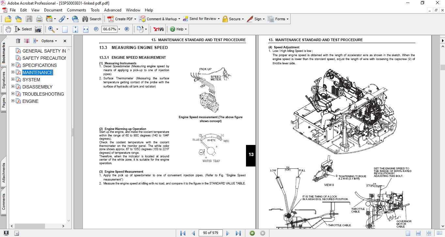Jump to previous view with green arrow
Viewport: 445px width, 237px height.
click(252, 233)
